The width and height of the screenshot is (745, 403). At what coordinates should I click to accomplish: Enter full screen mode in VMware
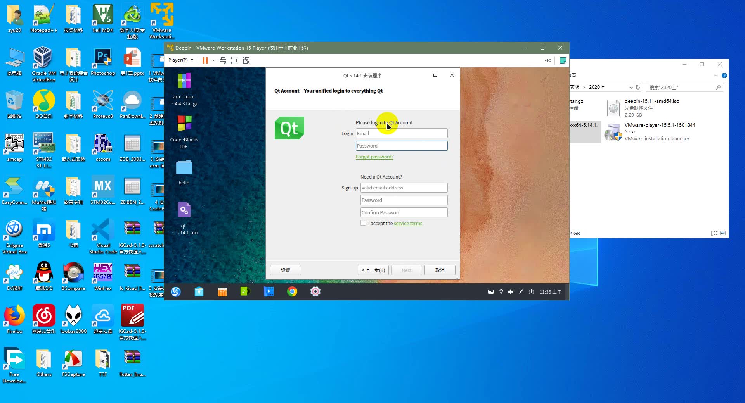pos(234,60)
